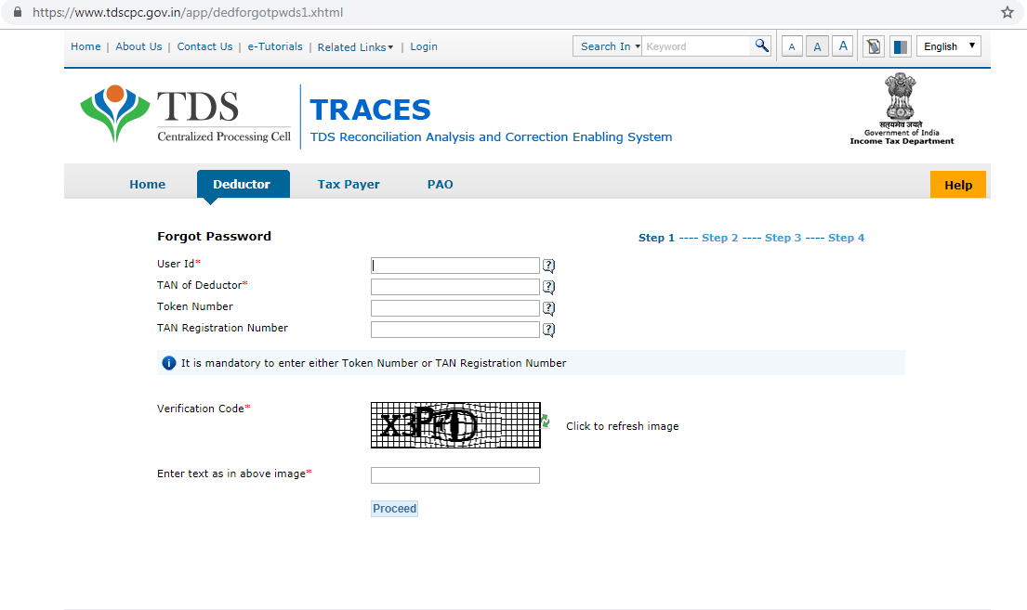
Task: Click the search magnifier icon
Action: (x=761, y=45)
